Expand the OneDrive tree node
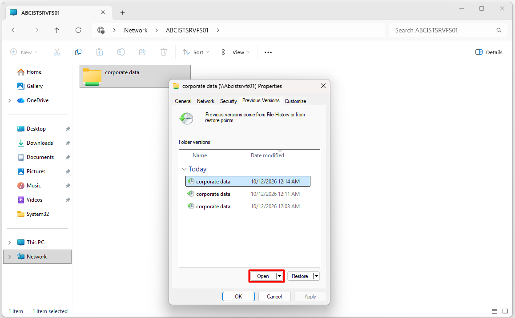515x318 pixels. [x=9, y=101]
